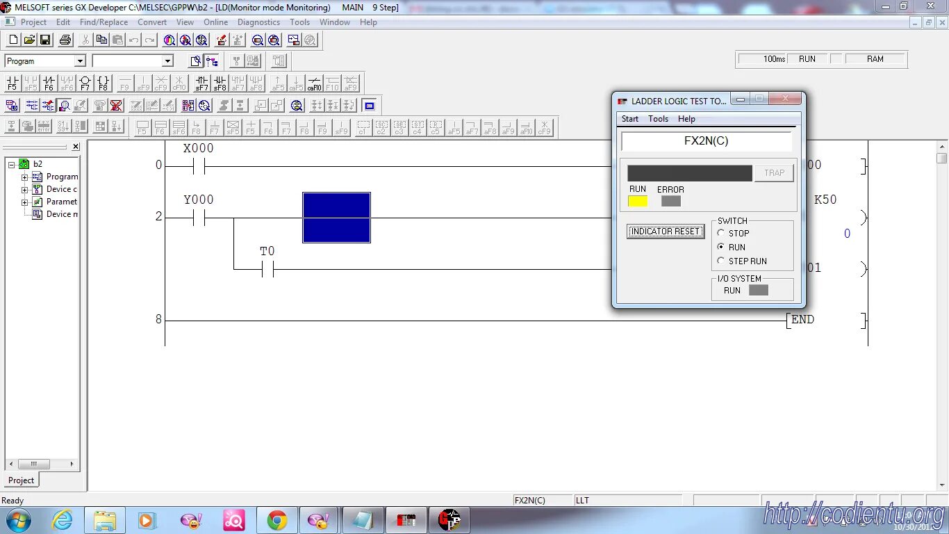Insert falling pulse contact sF8

[220, 83]
